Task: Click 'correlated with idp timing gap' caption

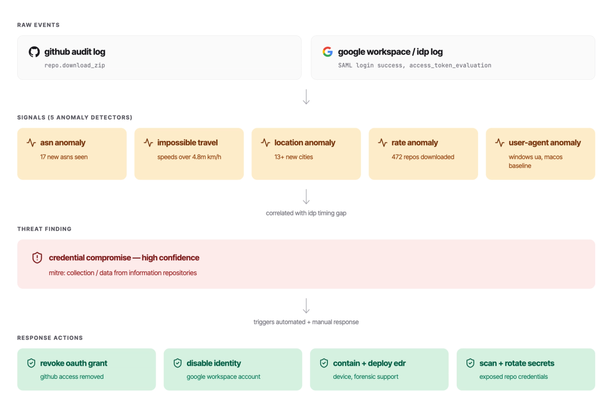Action: click(x=306, y=213)
